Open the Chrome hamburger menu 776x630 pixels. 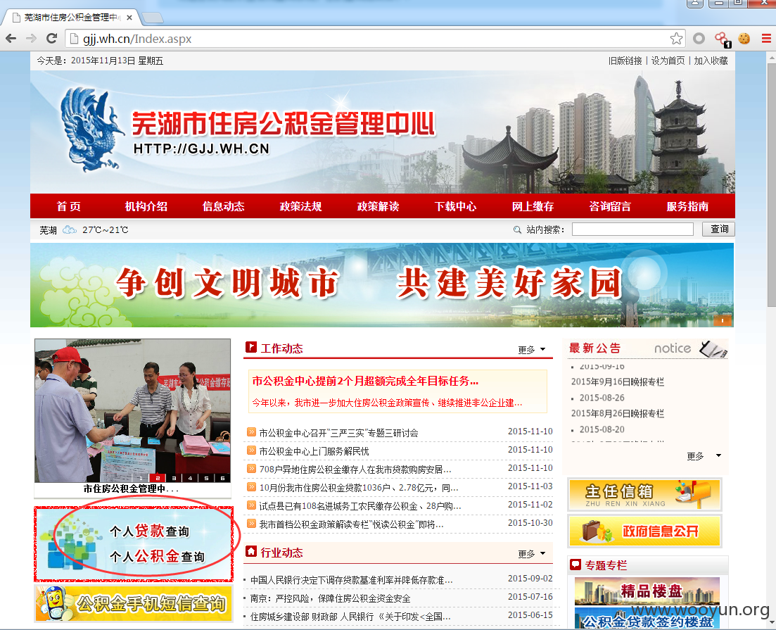(x=766, y=39)
